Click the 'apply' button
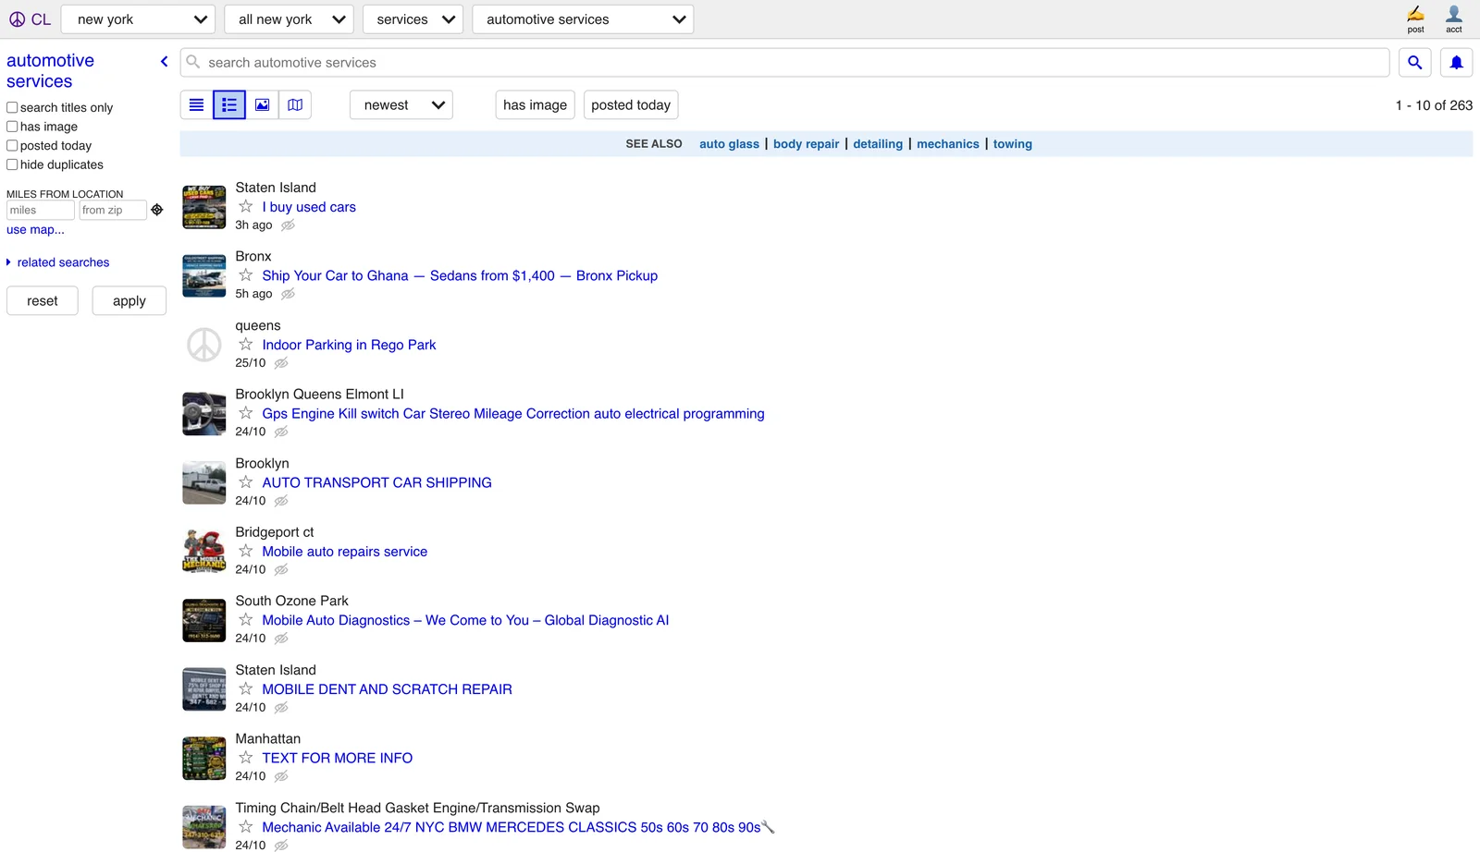The image size is (1480, 852). click(x=129, y=301)
